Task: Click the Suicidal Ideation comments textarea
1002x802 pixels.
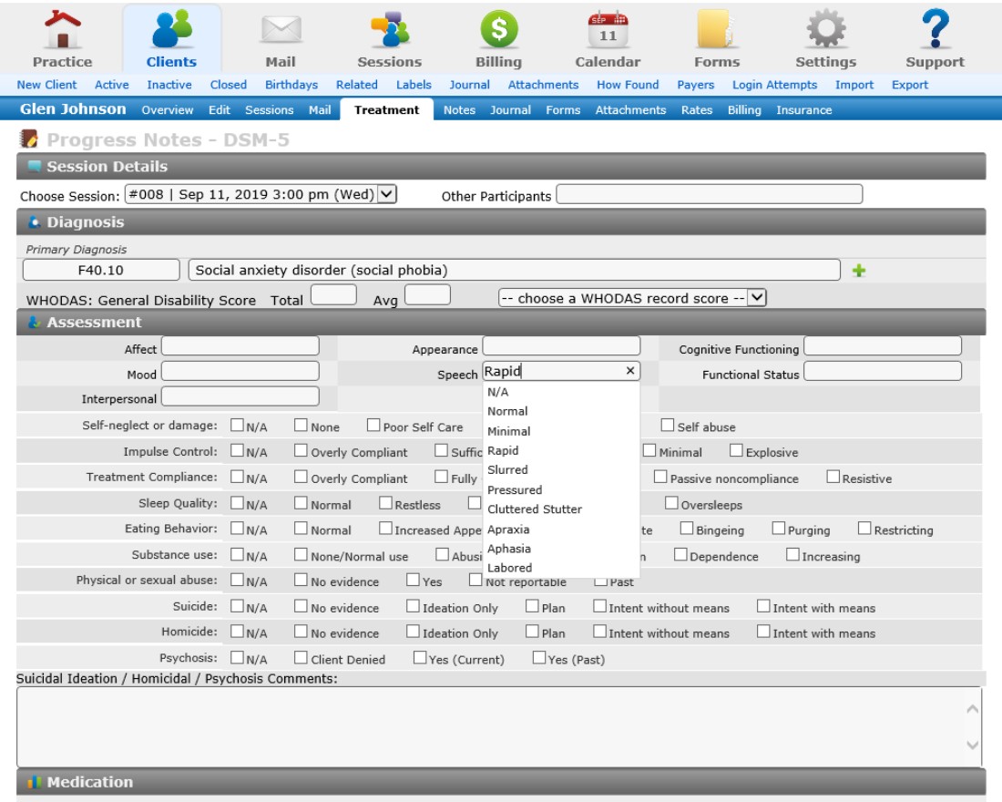Action: [499, 726]
